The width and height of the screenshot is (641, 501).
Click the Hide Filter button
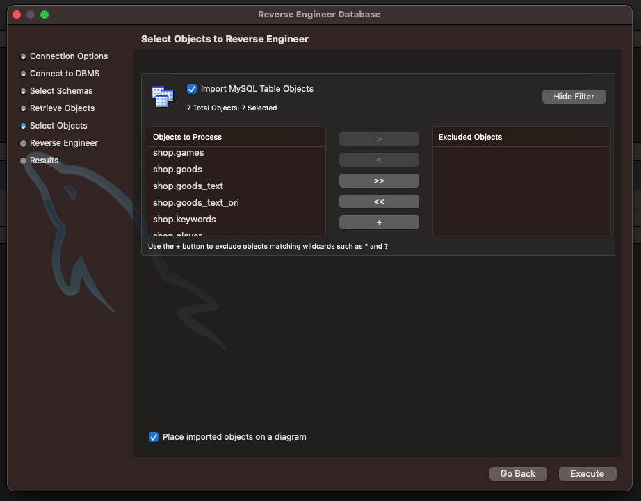[x=574, y=97]
